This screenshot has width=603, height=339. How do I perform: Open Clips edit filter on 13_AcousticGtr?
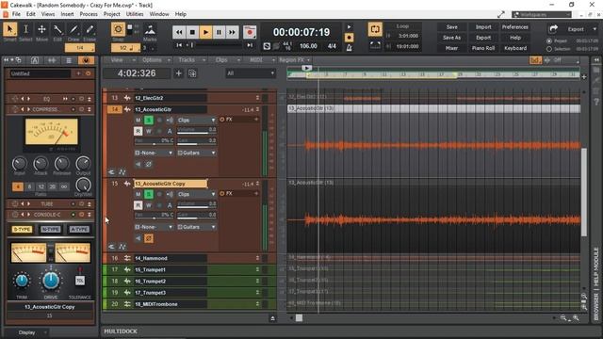[x=196, y=121]
